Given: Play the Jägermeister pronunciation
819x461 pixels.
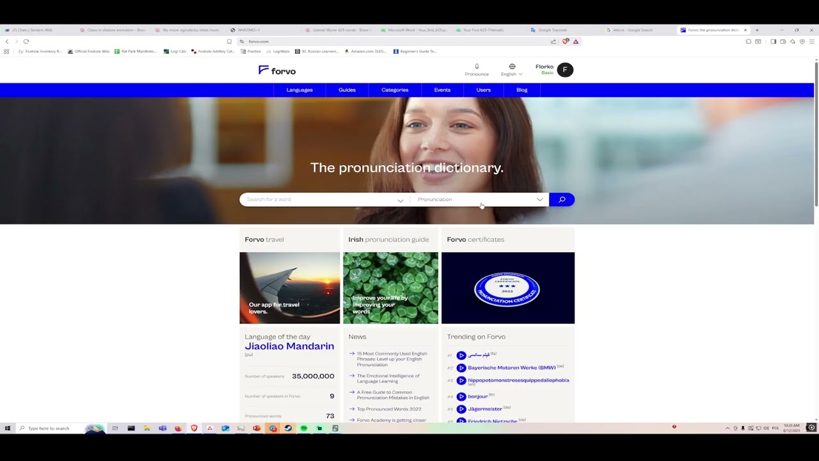Looking at the screenshot, I should tap(461, 409).
